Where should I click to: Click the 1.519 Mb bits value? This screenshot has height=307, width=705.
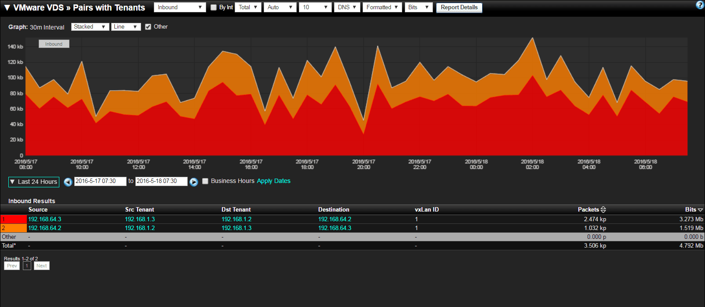click(x=691, y=228)
